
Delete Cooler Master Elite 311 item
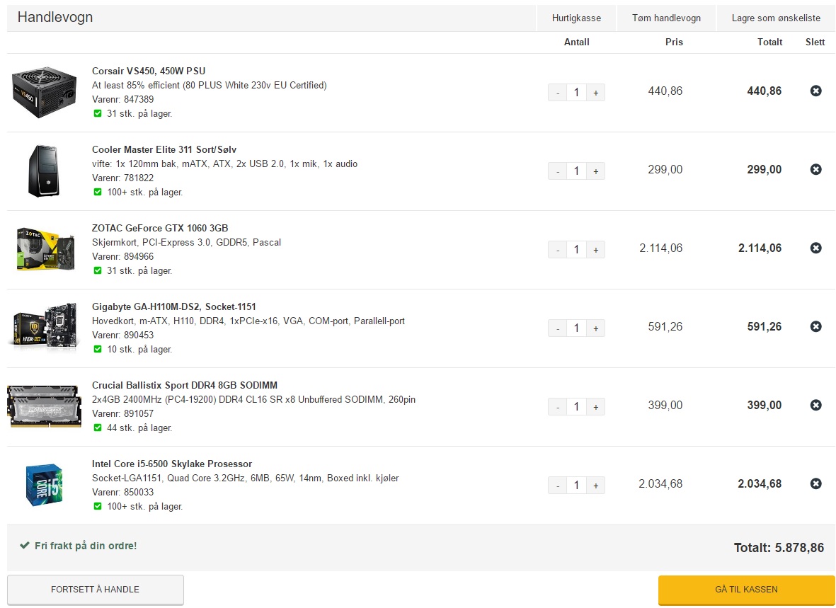click(815, 169)
